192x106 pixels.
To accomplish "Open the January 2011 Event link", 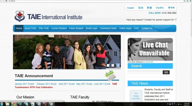I will click(24, 84).
